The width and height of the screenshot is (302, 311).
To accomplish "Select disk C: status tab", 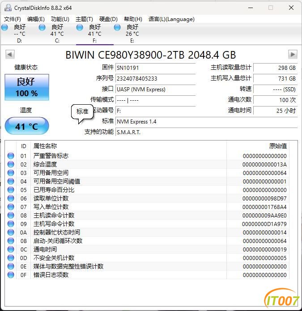I will [x=57, y=34].
